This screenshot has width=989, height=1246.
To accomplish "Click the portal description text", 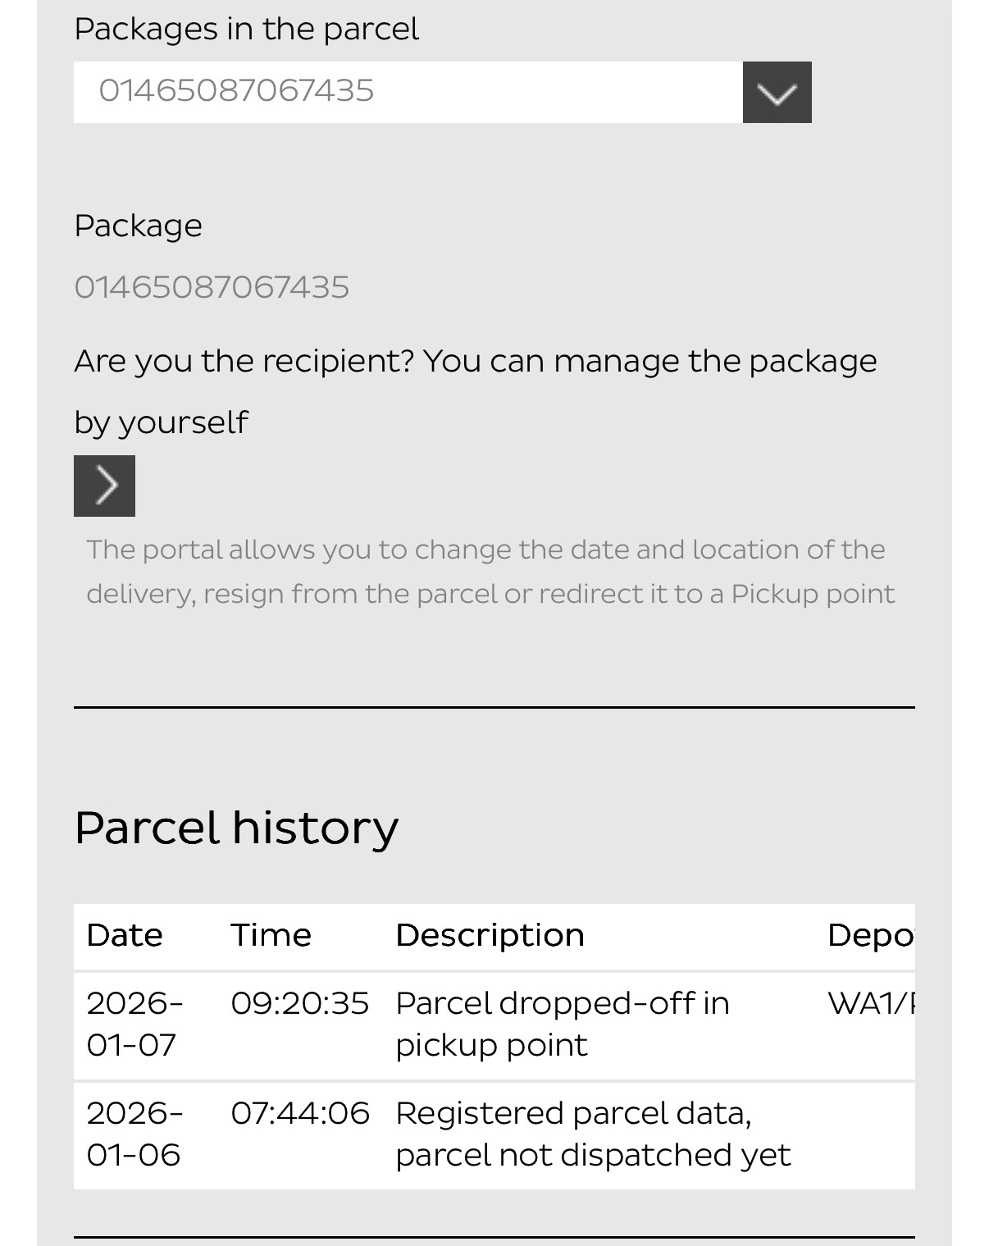I will [x=490, y=572].
